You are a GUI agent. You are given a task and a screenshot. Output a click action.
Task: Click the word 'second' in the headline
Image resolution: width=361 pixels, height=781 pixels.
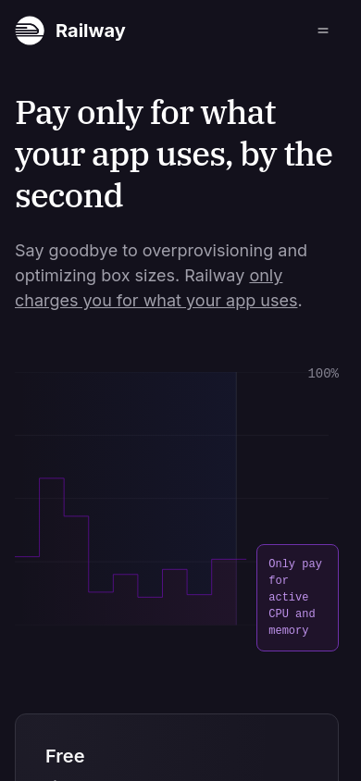tap(68, 196)
